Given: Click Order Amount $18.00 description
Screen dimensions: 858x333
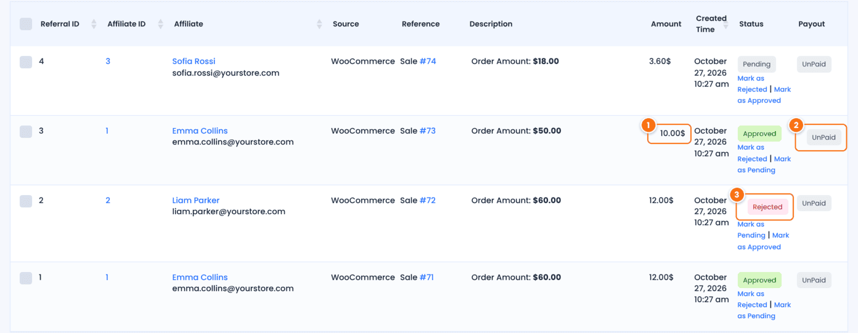Looking at the screenshot, I should (x=515, y=61).
